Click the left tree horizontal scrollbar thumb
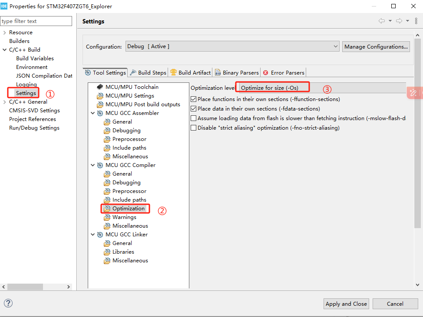Viewport: 423px width, 317px height. coord(25,287)
